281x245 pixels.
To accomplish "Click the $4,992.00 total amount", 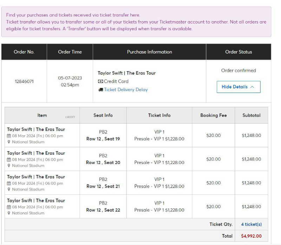I will tap(251, 236).
